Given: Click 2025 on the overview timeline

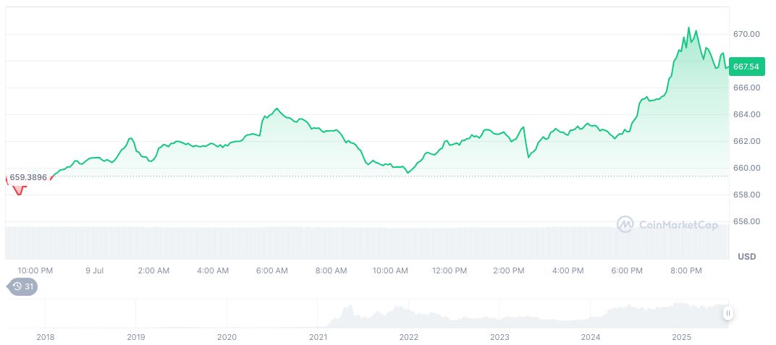Looking at the screenshot, I should (682, 337).
